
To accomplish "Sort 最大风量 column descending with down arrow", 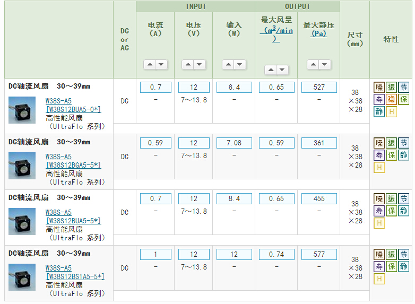I will pos(282,70).
